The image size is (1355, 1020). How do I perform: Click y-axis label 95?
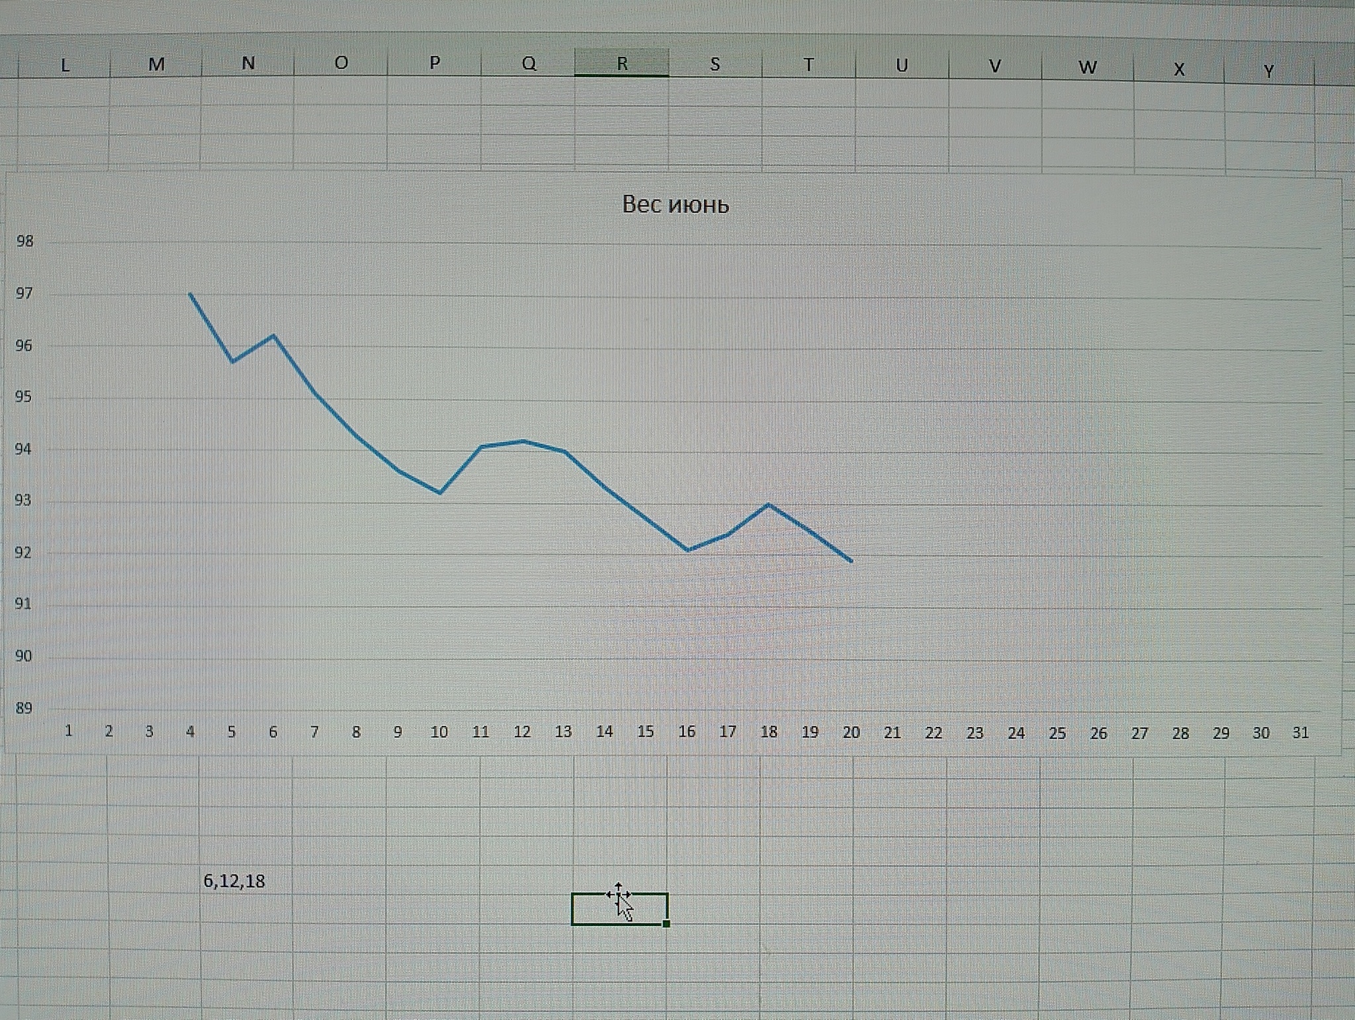[x=23, y=397]
